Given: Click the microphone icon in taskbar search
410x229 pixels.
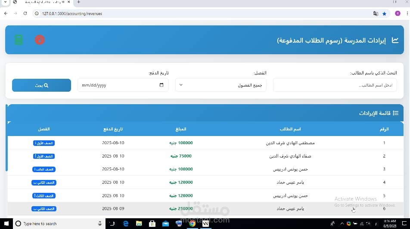Looking at the screenshot, I should [x=100, y=223].
